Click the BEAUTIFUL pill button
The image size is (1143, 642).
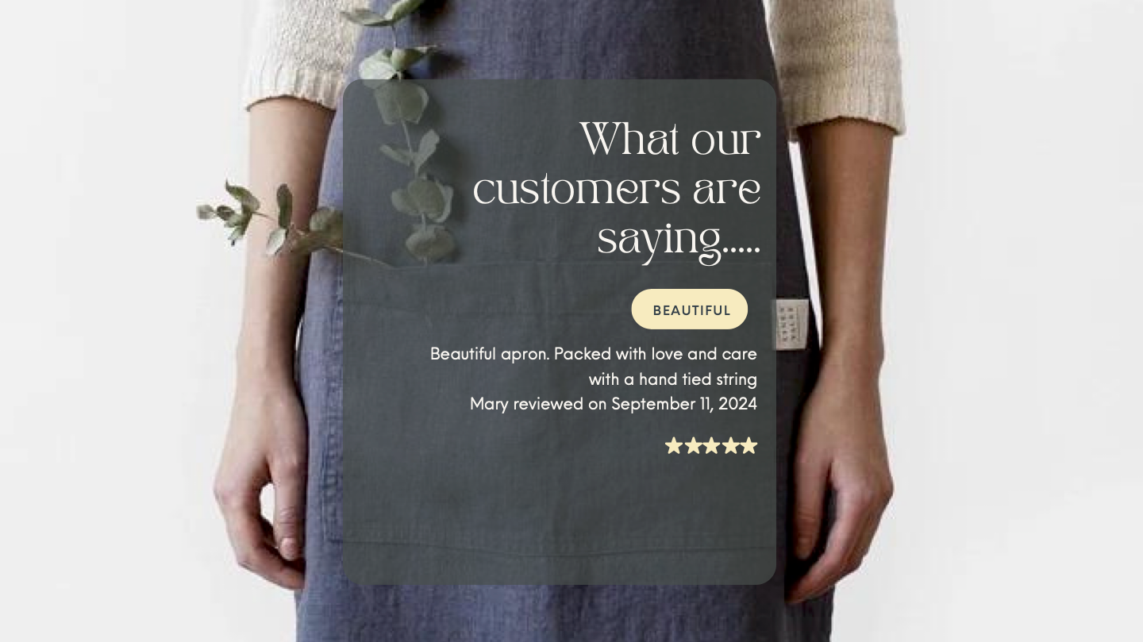tap(690, 309)
